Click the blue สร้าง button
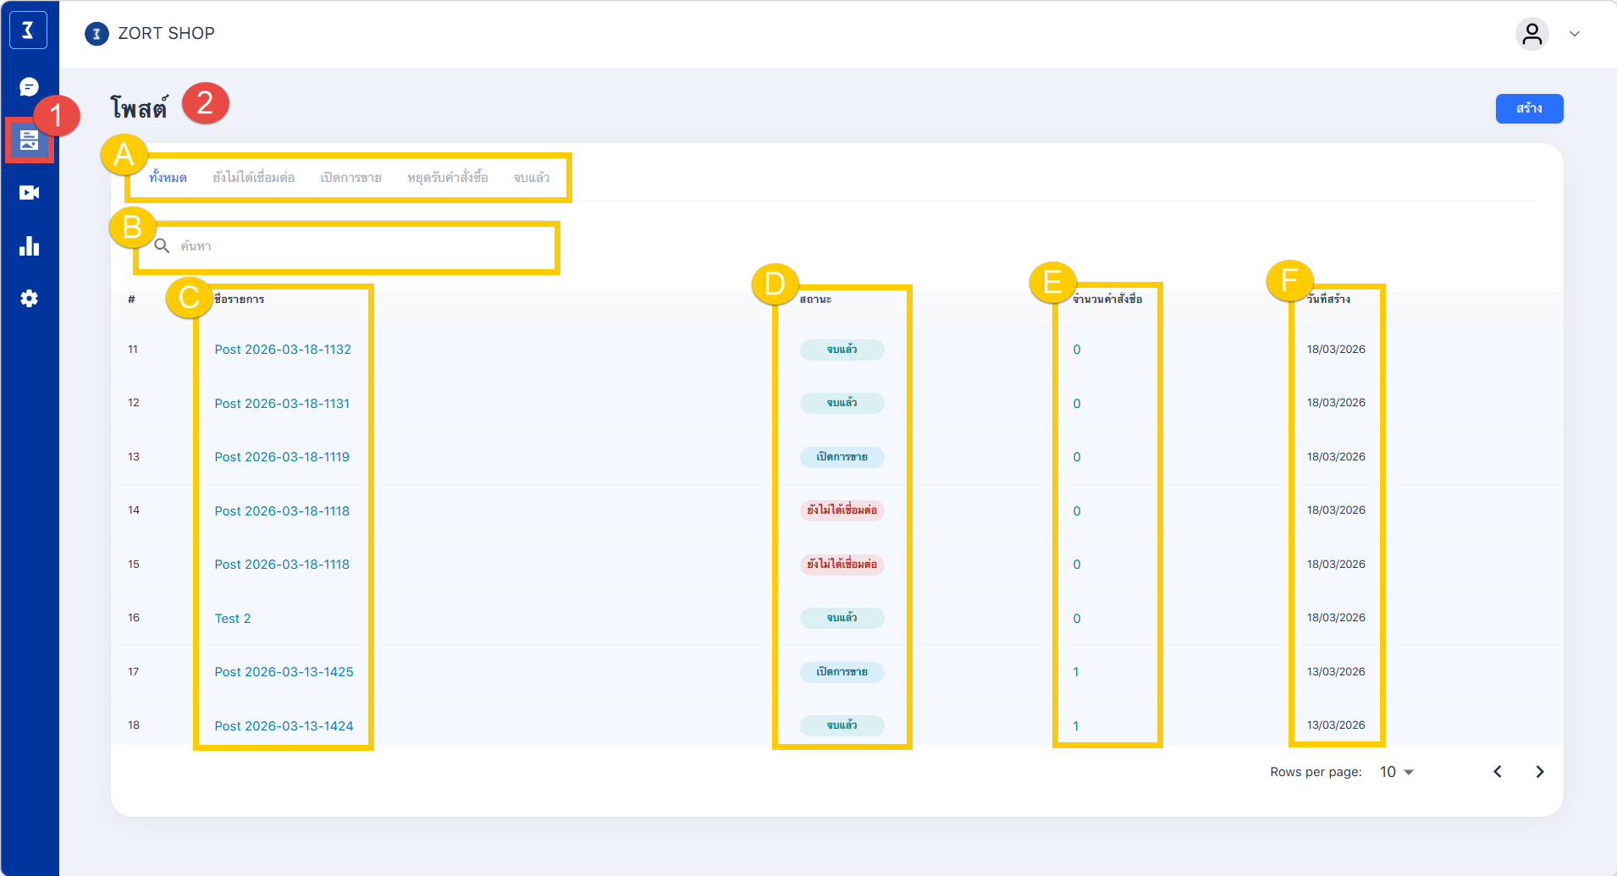1617x876 pixels. pyautogui.click(x=1528, y=108)
